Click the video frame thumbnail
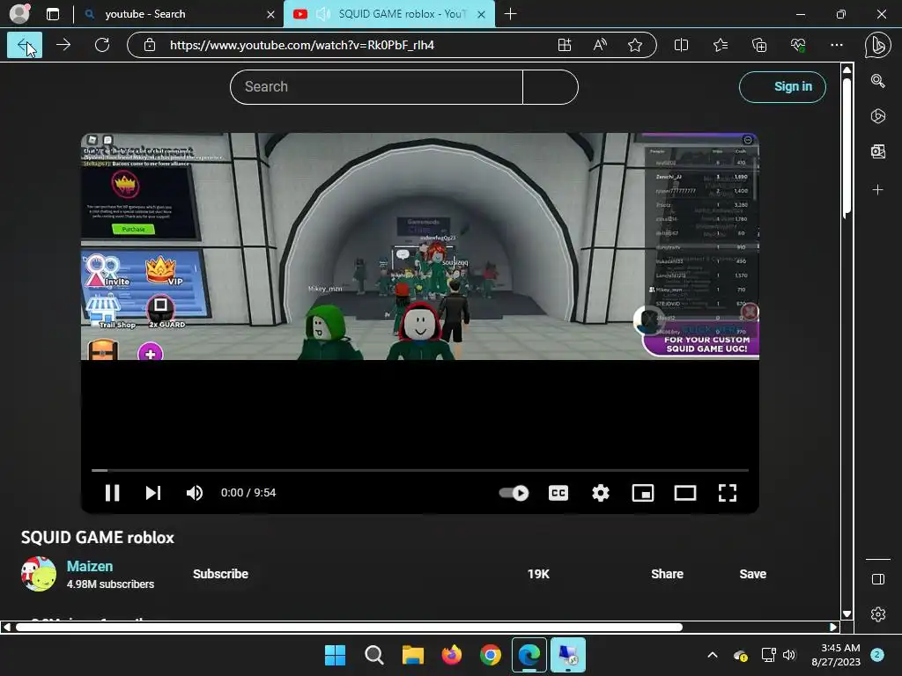 pyautogui.click(x=420, y=246)
